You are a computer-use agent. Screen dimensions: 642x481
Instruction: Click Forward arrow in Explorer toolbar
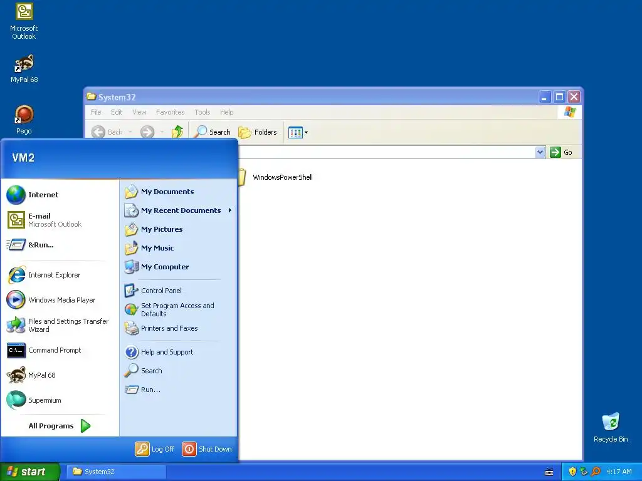(147, 132)
